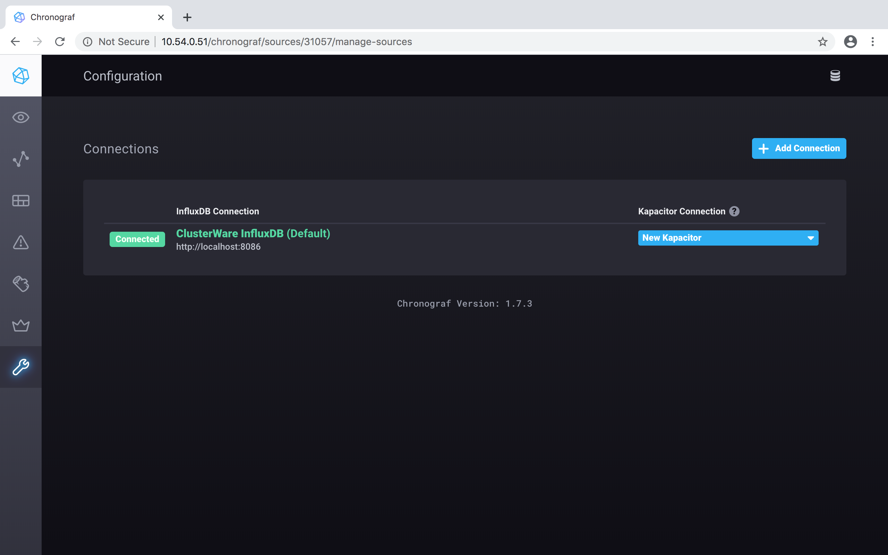The height and width of the screenshot is (555, 888).
Task: Click the Add Connection button
Action: pyautogui.click(x=799, y=148)
